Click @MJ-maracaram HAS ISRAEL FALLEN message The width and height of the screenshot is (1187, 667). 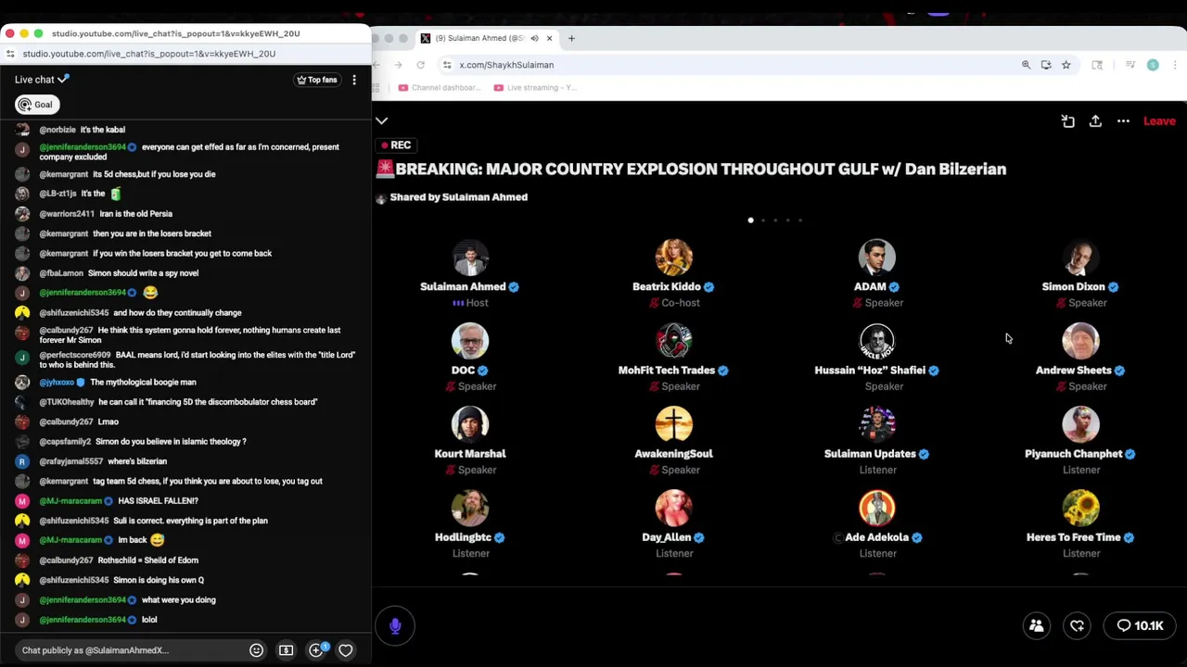(185, 501)
